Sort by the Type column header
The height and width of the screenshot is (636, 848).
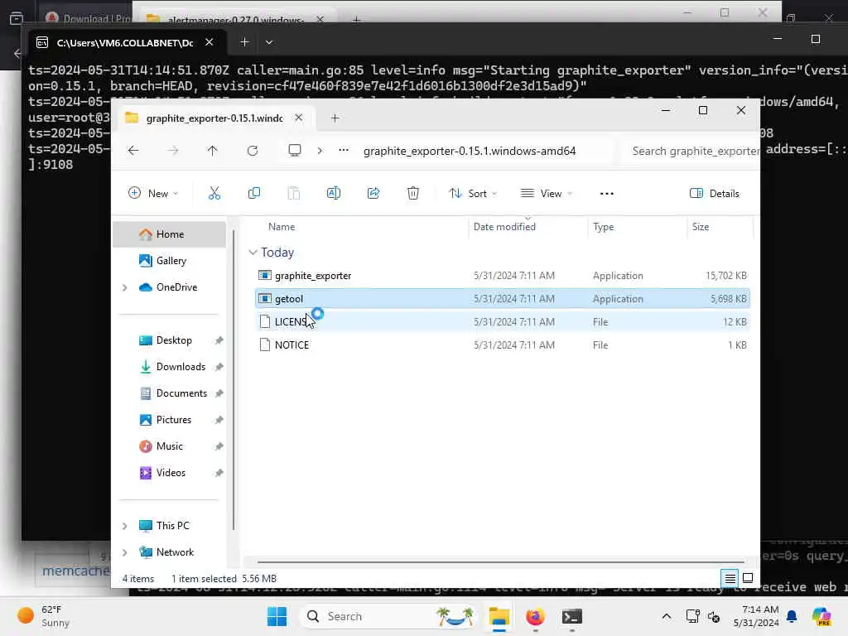coord(603,227)
